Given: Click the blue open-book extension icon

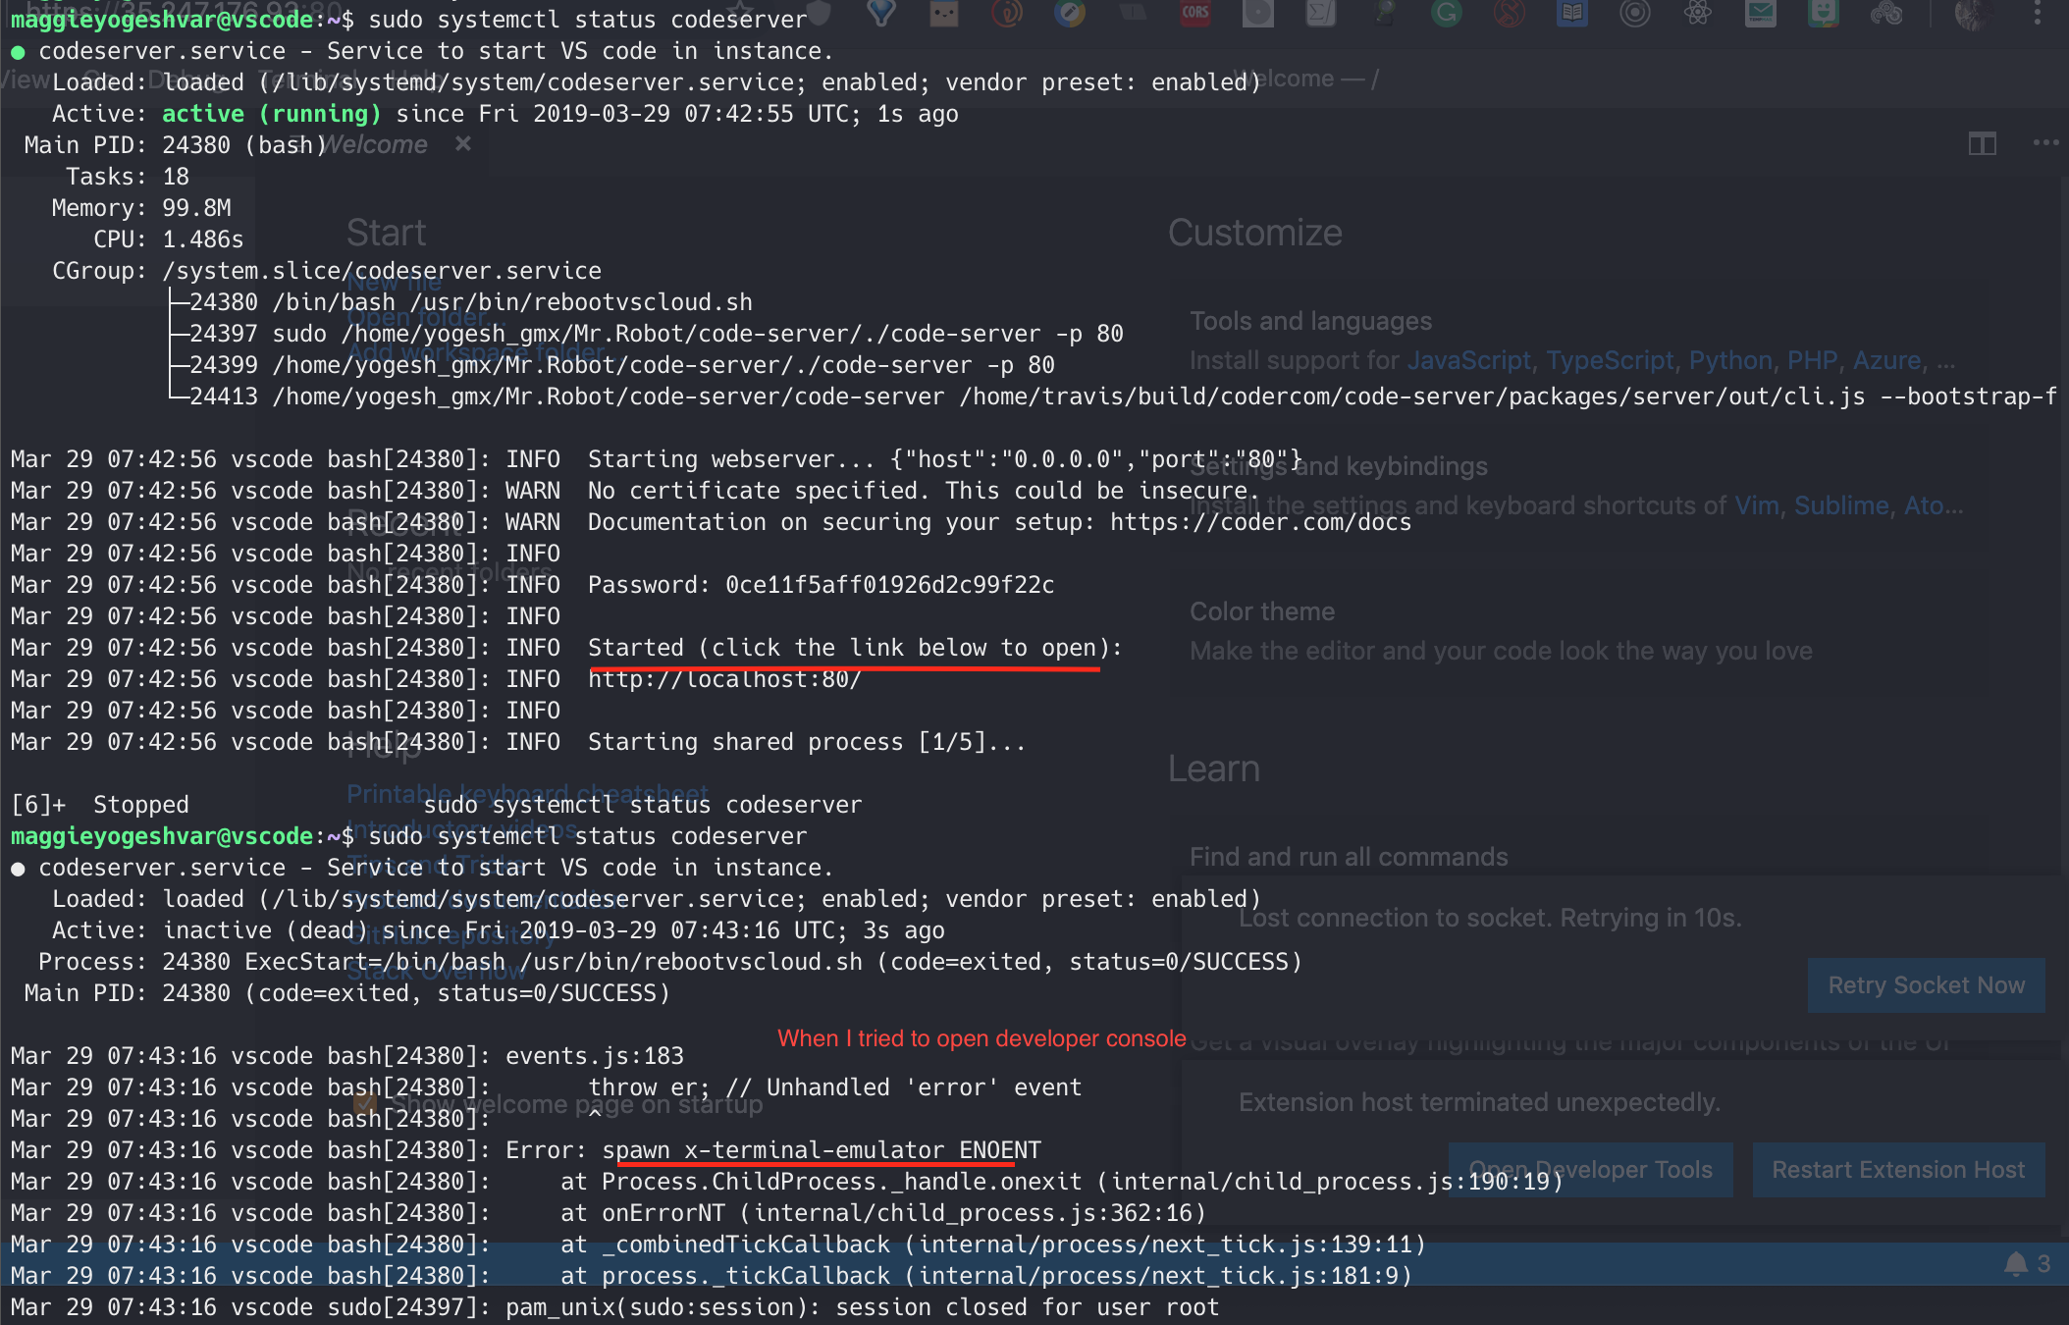Looking at the screenshot, I should [x=1571, y=13].
